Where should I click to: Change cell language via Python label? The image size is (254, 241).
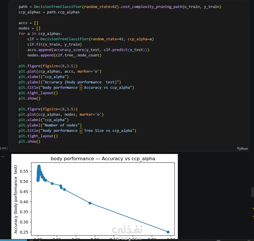tap(242, 149)
